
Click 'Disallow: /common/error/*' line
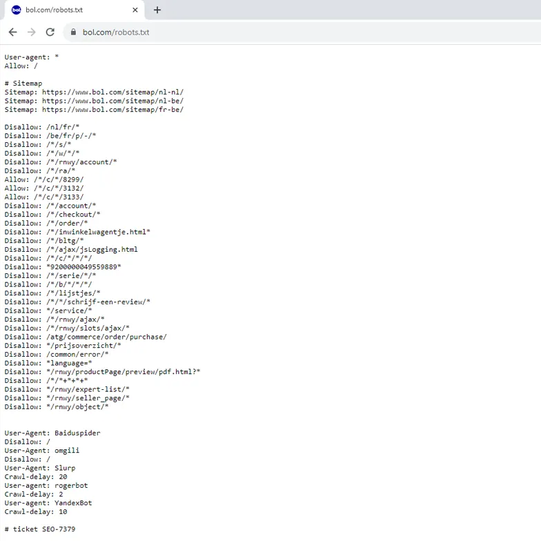click(57, 355)
